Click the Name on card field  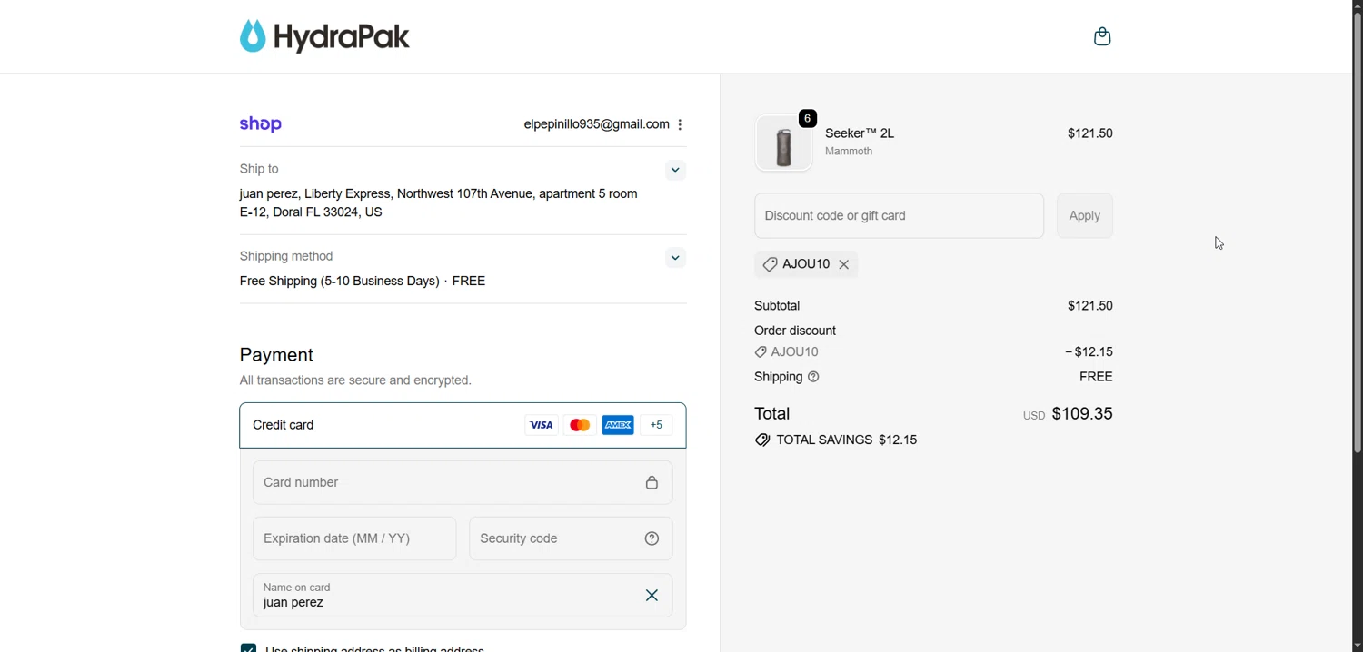463,596
